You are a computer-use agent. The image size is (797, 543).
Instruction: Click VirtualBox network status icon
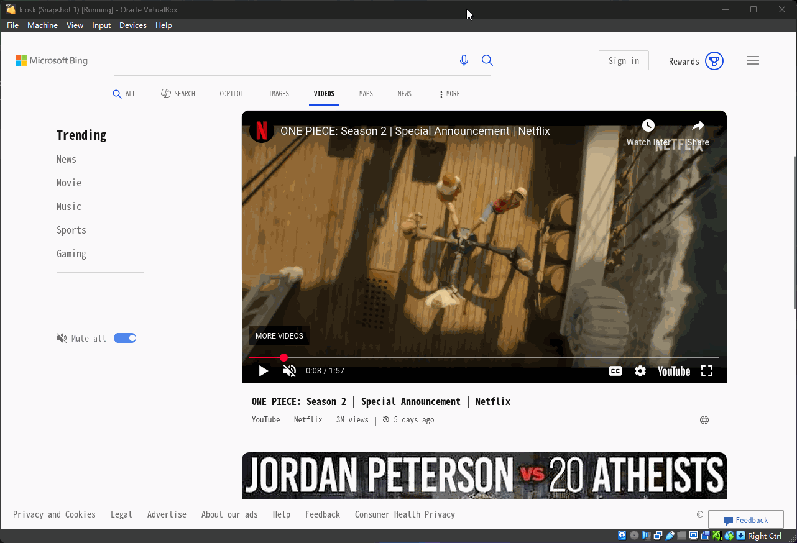point(658,536)
